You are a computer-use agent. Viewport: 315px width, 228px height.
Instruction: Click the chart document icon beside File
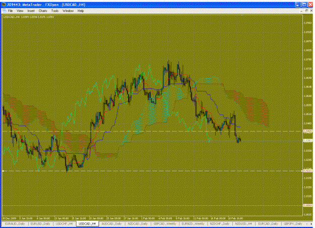tap(4, 11)
